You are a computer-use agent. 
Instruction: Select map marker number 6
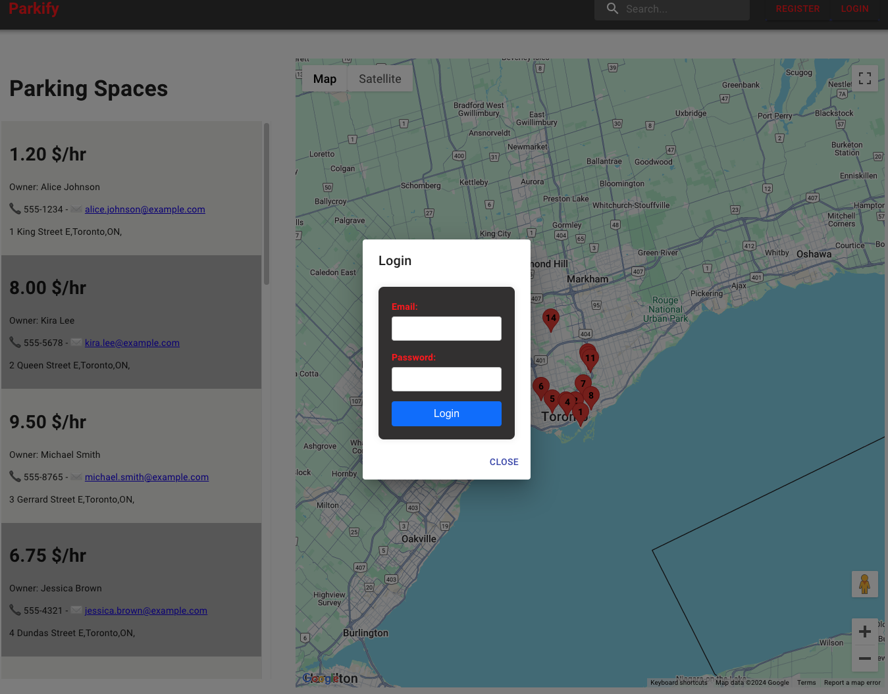[540, 387]
